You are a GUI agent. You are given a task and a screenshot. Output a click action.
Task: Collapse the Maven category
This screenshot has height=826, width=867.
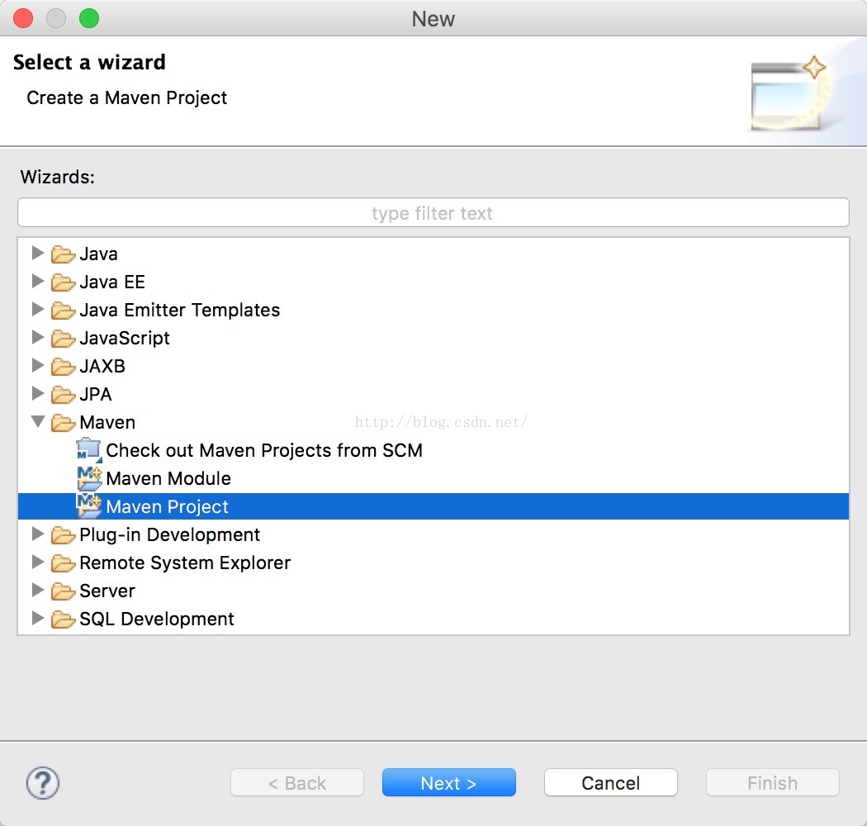tap(38, 421)
